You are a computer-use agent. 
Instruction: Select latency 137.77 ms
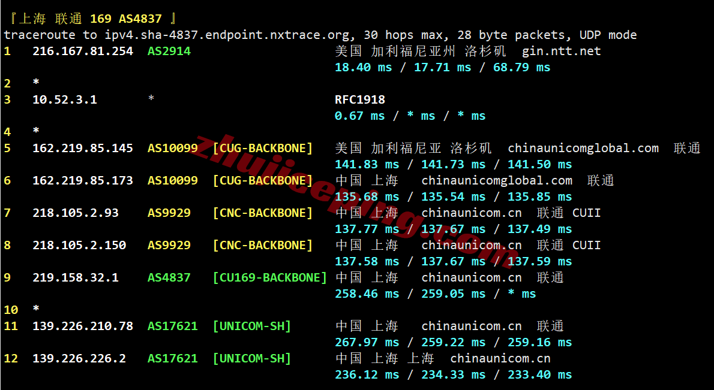[x=367, y=229]
